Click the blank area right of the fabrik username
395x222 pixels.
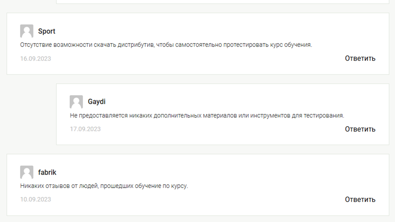tap(203, 172)
